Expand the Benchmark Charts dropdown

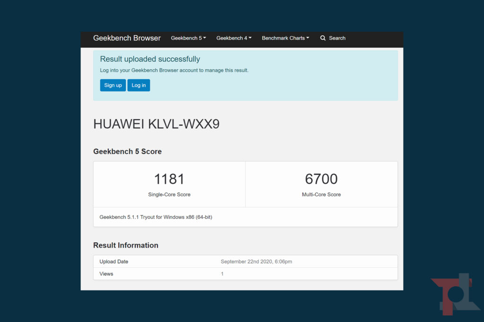[285, 38]
